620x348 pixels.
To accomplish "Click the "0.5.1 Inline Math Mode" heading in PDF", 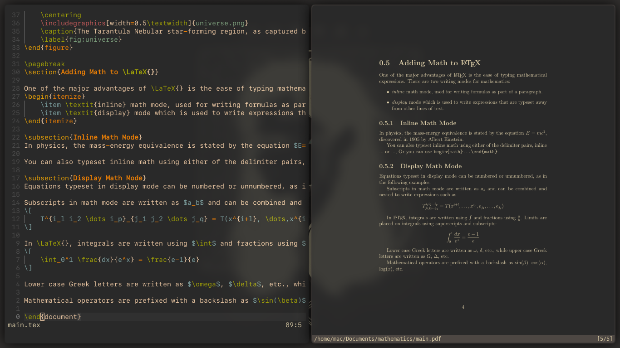I will (x=418, y=123).
